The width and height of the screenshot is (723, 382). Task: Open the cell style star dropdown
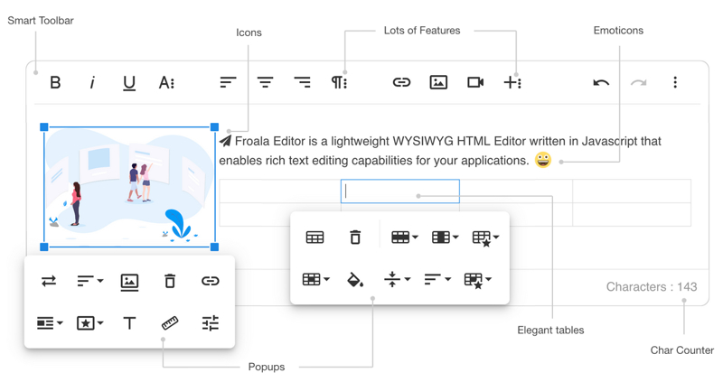coord(478,281)
